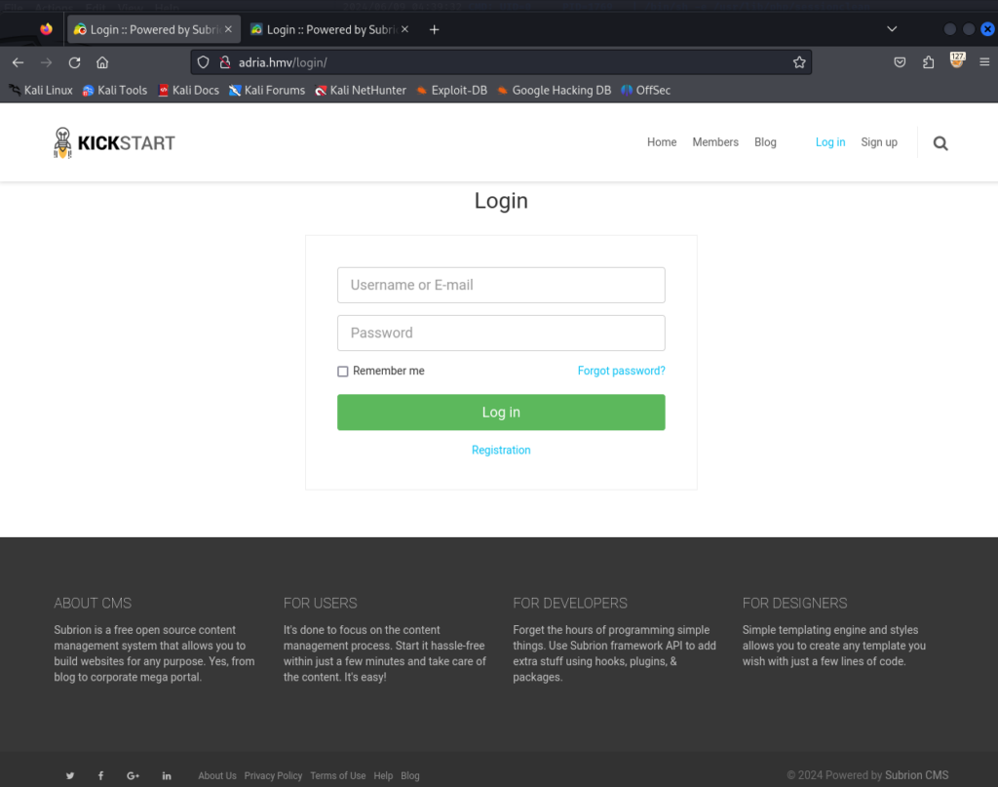Click the FOR DESIGNERS footer heading
Viewport: 998px width, 787px height.
[795, 603]
